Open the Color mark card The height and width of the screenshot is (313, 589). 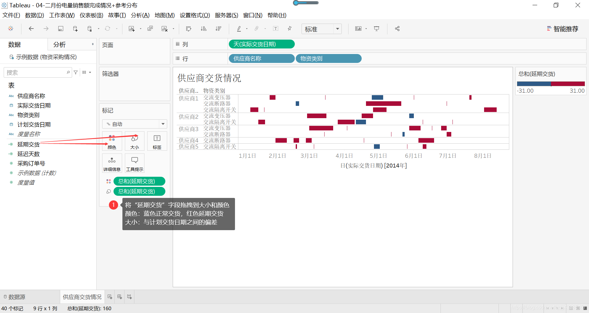(x=112, y=141)
